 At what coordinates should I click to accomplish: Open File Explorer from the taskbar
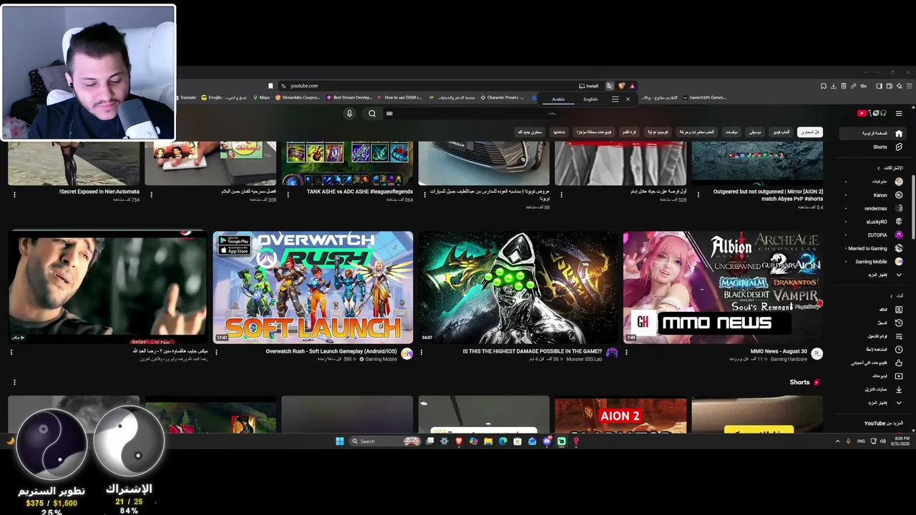pyautogui.click(x=488, y=441)
